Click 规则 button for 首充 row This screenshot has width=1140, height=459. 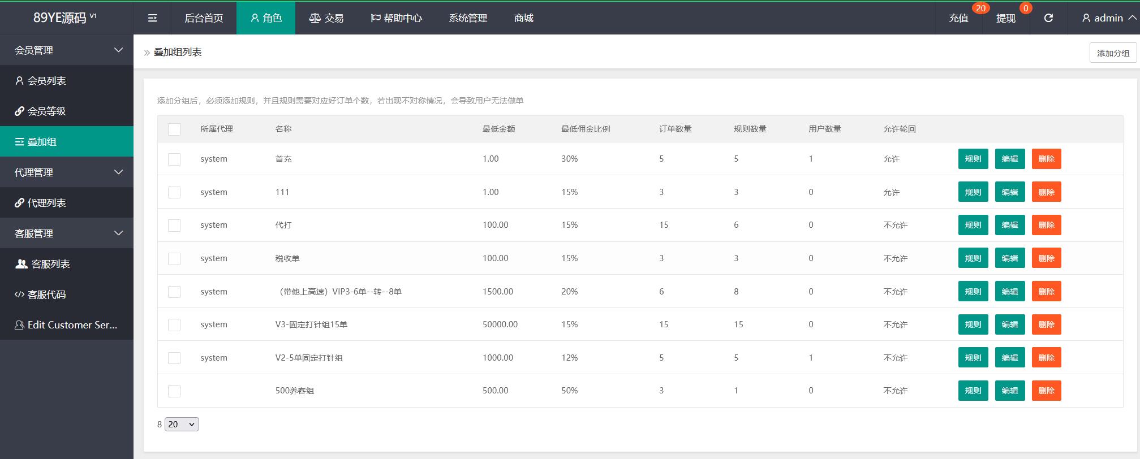coord(973,159)
